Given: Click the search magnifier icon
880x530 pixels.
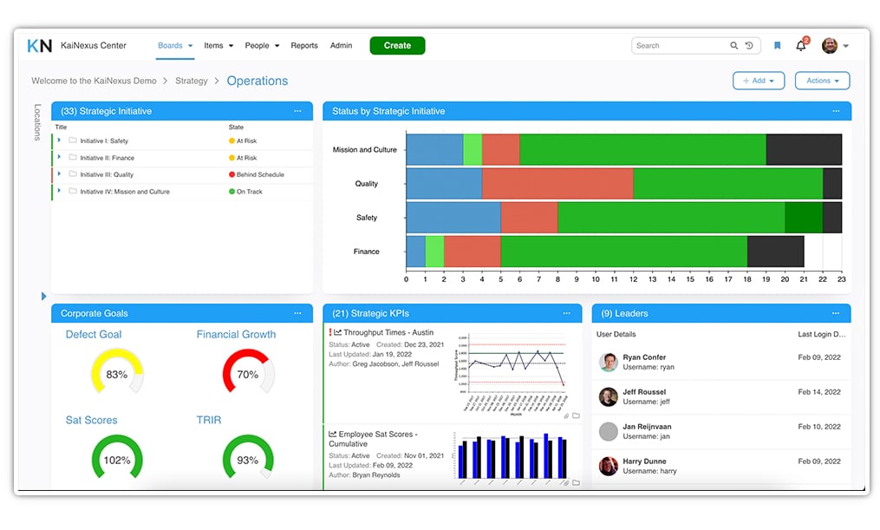Looking at the screenshot, I should (734, 46).
